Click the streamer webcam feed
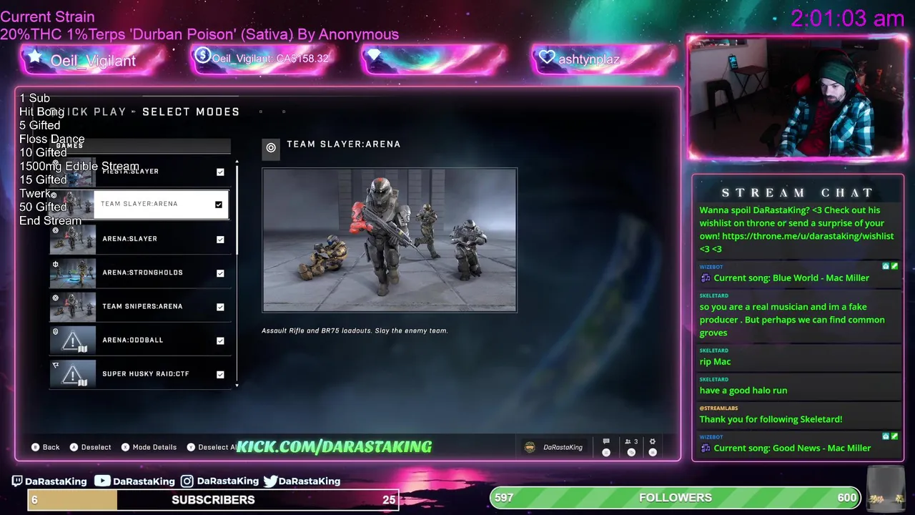This screenshot has height=515, width=915. [796, 98]
